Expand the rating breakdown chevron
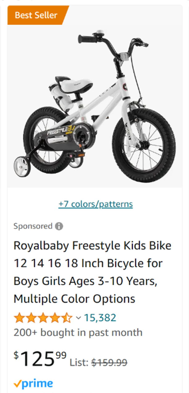This screenshot has width=189, height=393. (78, 318)
